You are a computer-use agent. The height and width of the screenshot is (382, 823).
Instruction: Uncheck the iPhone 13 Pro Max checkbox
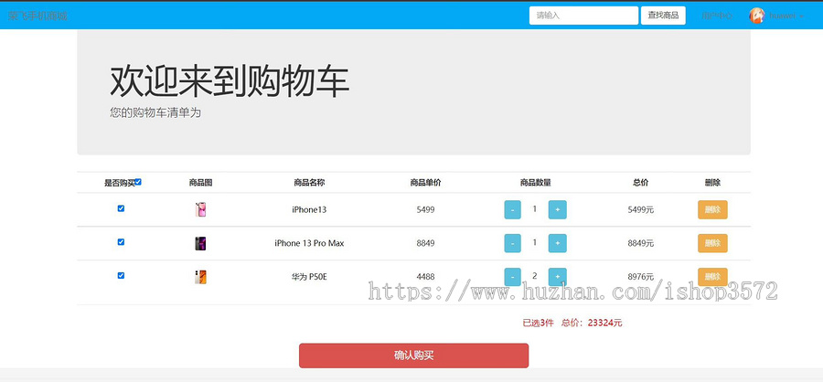click(121, 242)
